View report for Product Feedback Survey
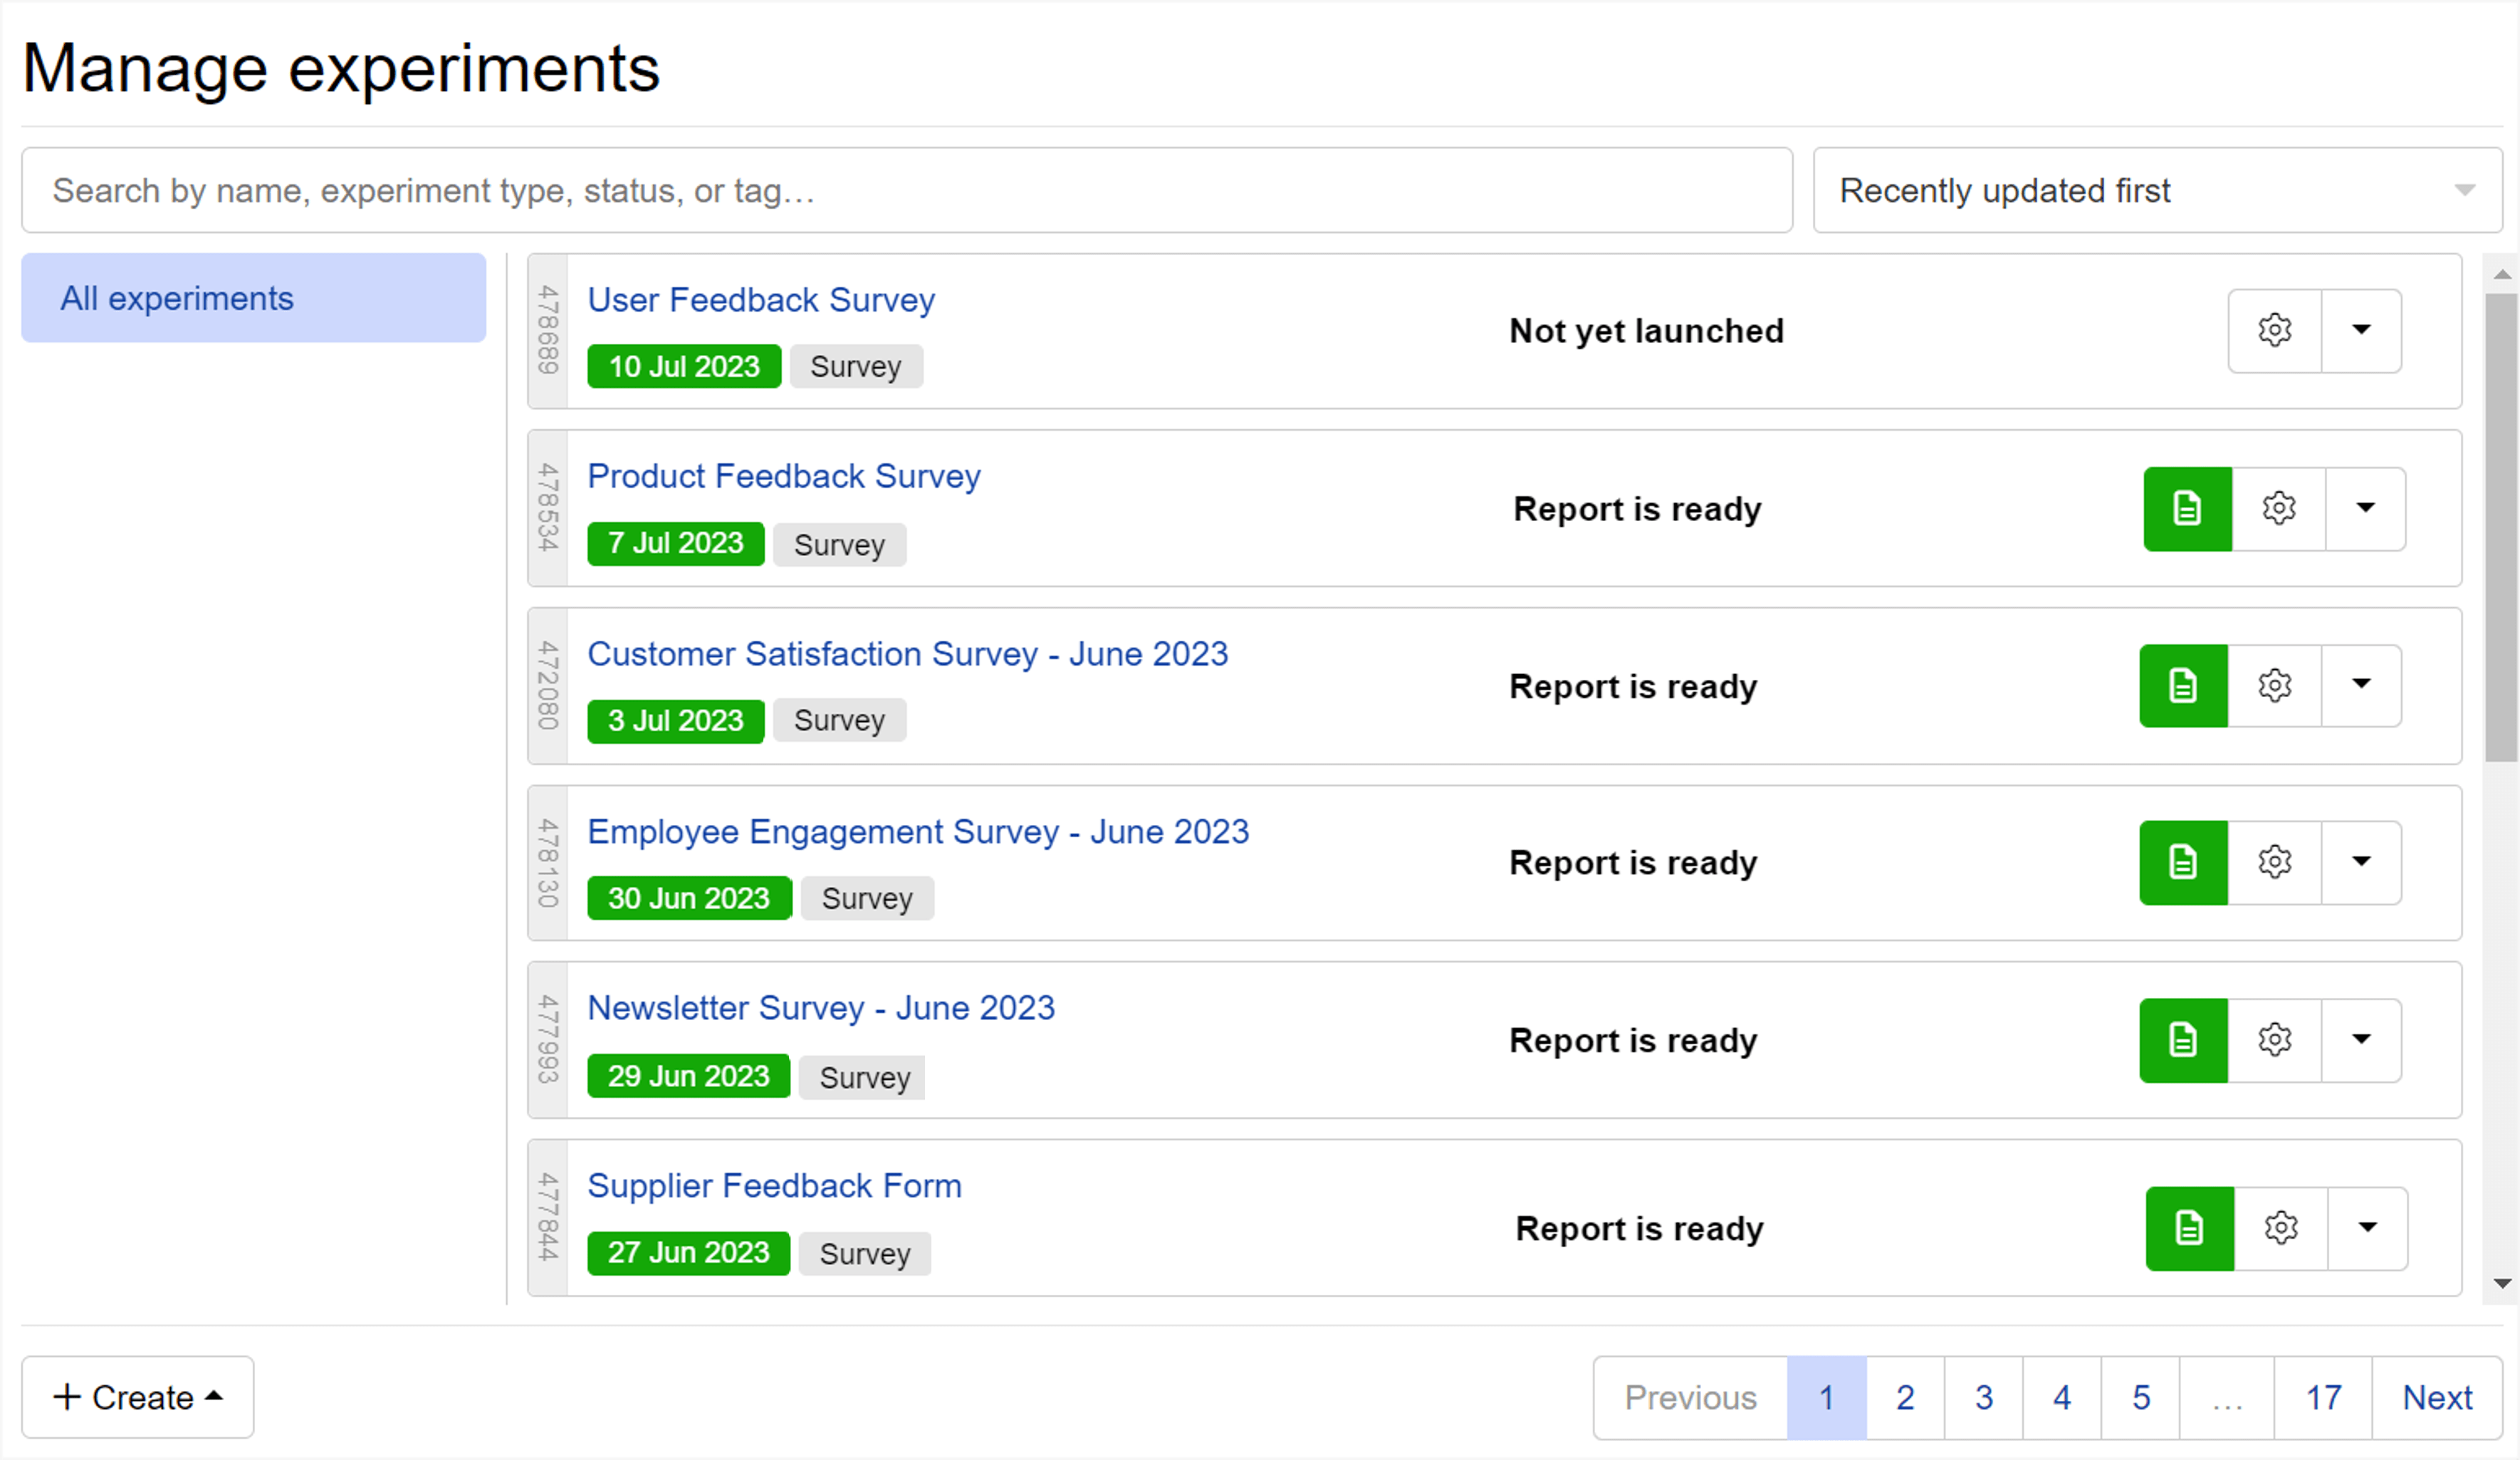This screenshot has width=2520, height=1460. [x=2187, y=508]
